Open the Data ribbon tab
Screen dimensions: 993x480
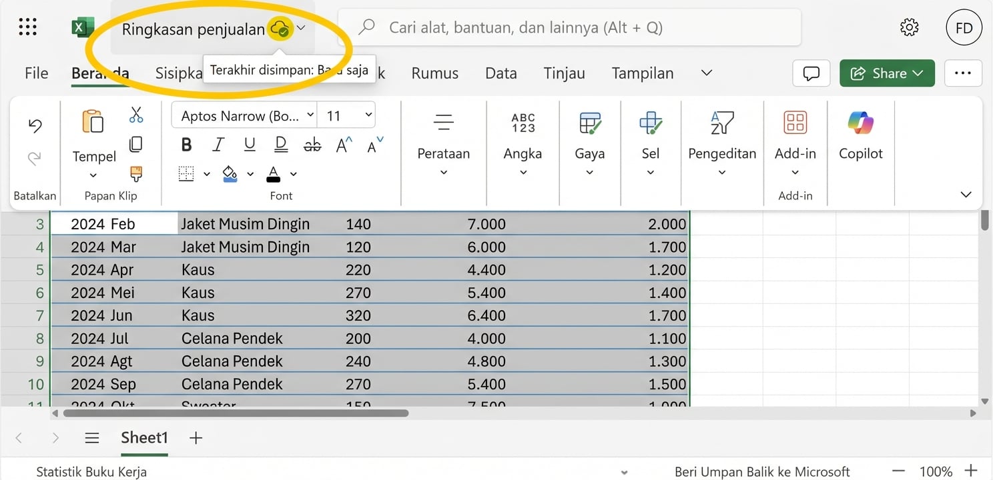click(x=501, y=73)
